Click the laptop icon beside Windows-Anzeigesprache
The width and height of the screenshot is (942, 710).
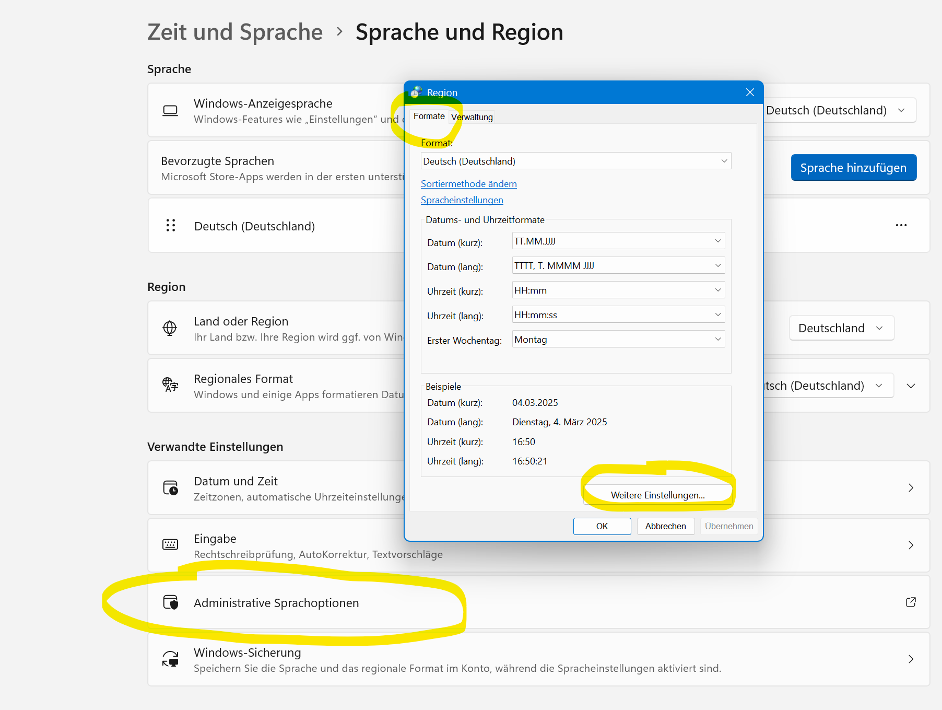pyautogui.click(x=170, y=111)
